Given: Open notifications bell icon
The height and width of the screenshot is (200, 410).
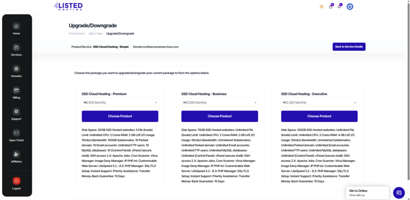Looking at the screenshot, I should 340,6.
